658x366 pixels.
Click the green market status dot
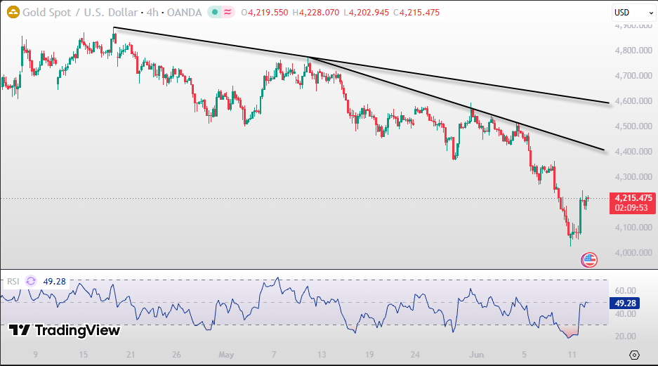click(x=215, y=12)
